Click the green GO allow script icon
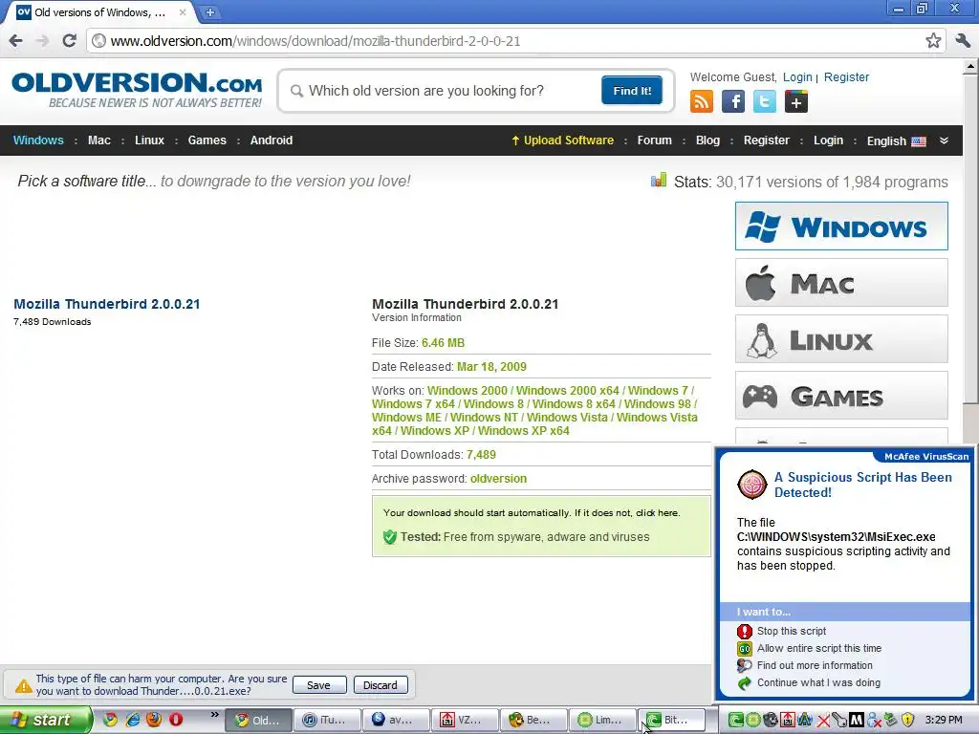979x734 pixels. (x=744, y=649)
